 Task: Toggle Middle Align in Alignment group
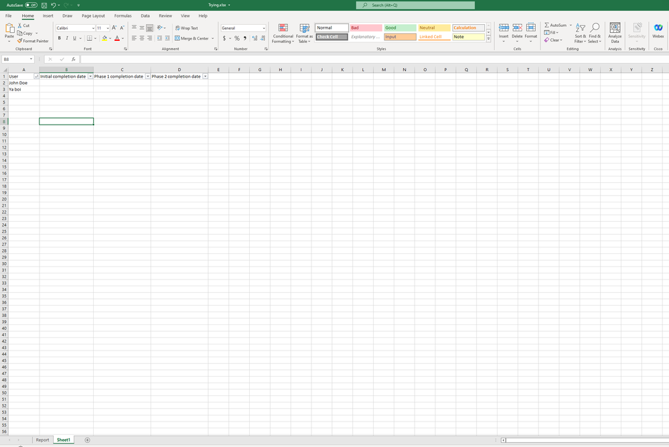142,27
